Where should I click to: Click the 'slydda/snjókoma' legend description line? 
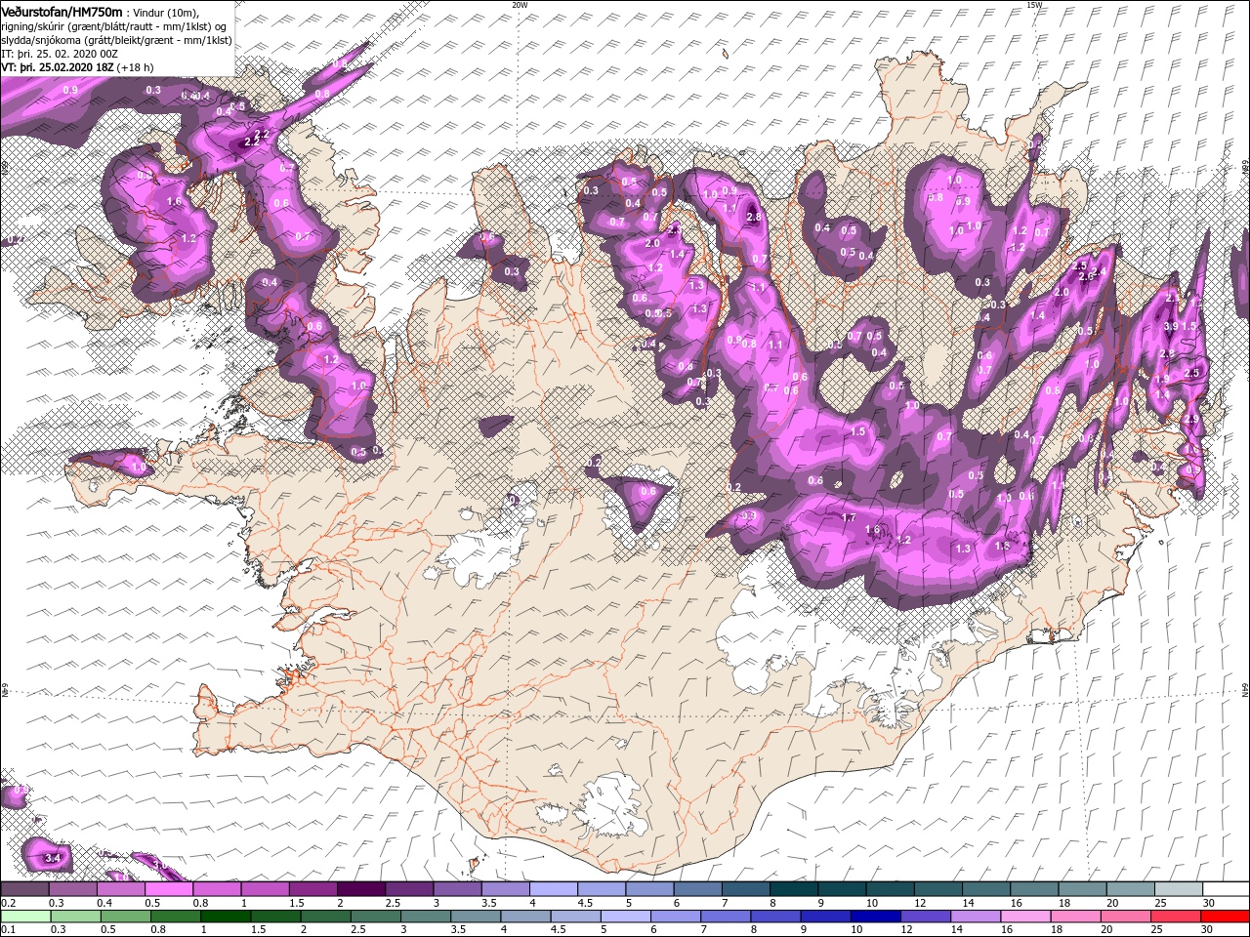116,40
